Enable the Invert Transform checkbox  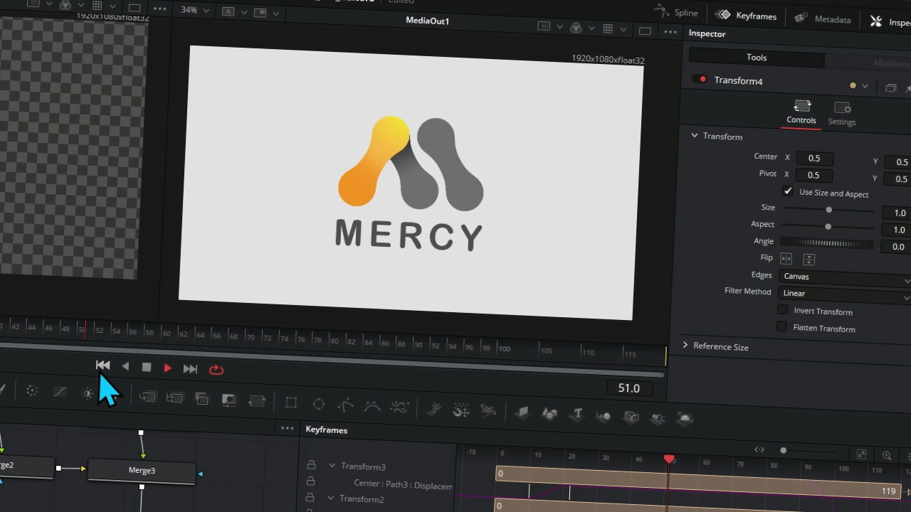[783, 310]
